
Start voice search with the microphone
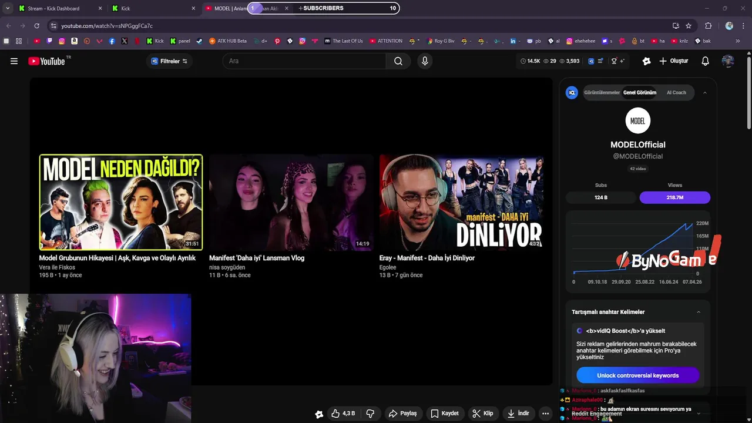425,61
